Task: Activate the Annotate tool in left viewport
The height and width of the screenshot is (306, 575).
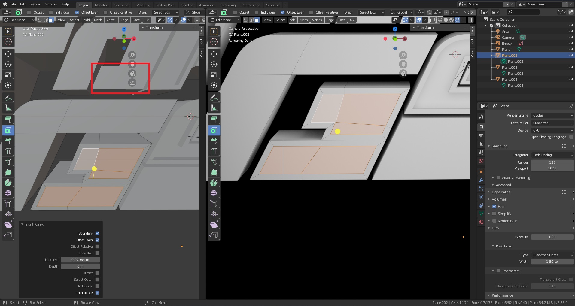Action: (8, 98)
